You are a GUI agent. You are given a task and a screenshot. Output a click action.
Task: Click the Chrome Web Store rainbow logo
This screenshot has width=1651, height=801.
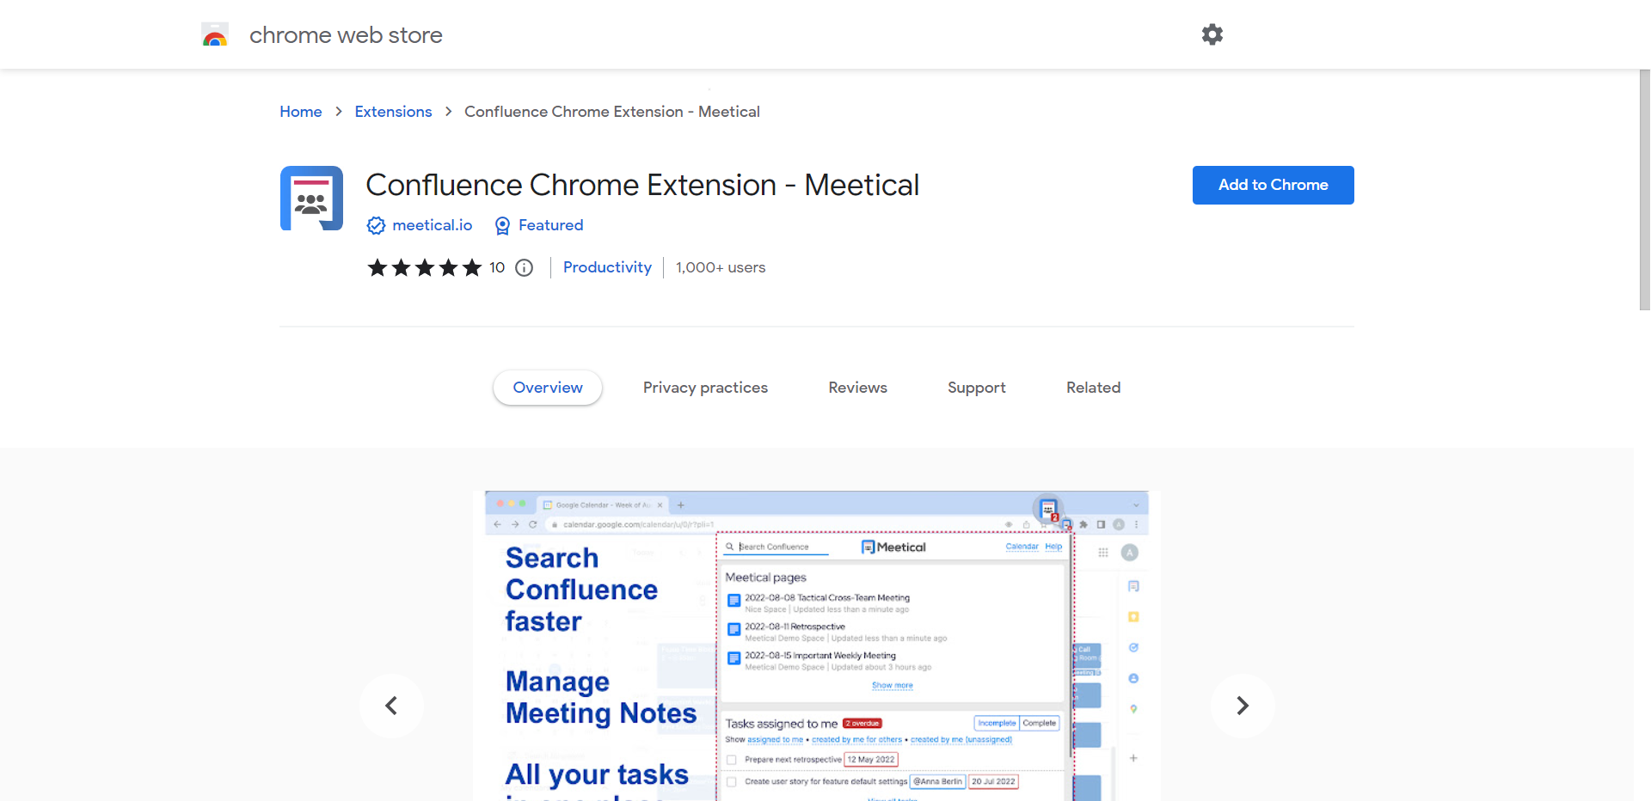pos(215,34)
